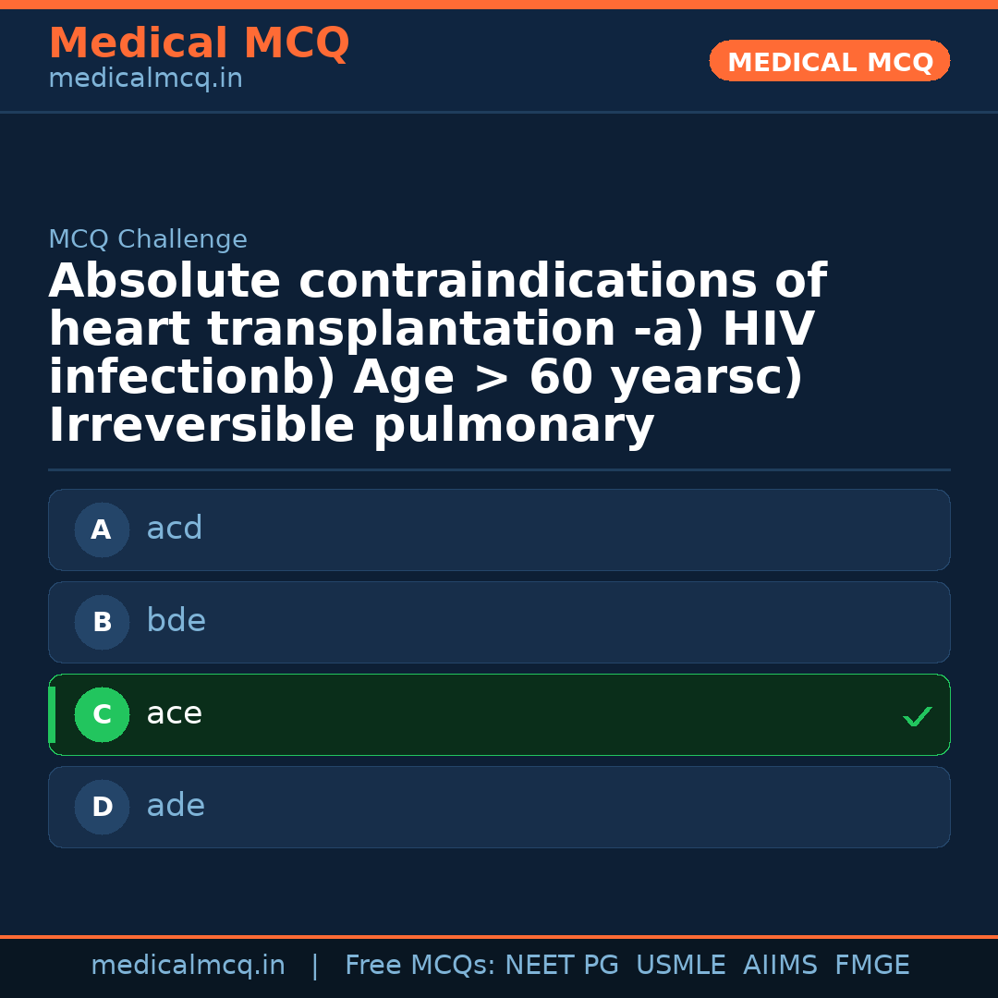
Task: Open medicalmcq.in link in footer
Action: 188,966
